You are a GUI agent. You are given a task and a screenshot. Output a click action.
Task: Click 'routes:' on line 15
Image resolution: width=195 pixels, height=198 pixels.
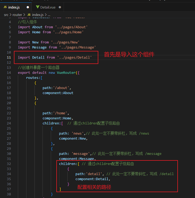33,78
